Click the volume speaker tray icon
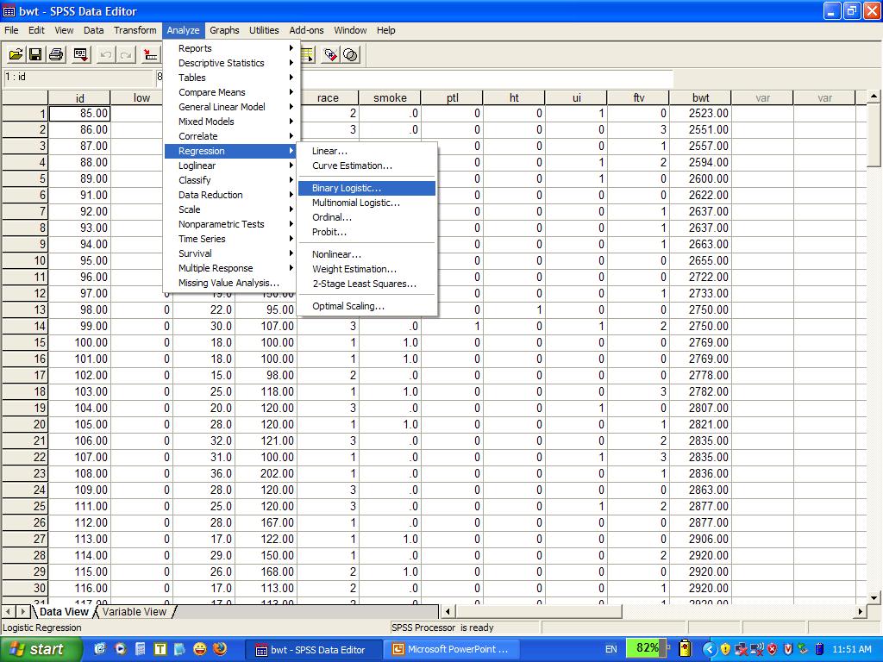Image resolution: width=883 pixels, height=662 pixels. pos(757,649)
